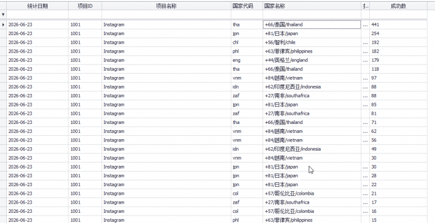Select the +44/英格兰/england country cell
This screenshot has height=223, width=435.
click(312, 60)
